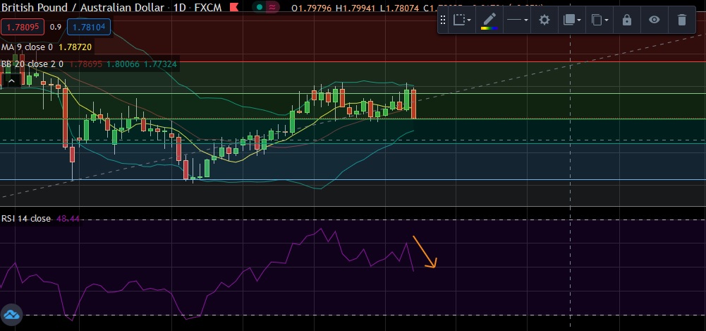Viewport: 706px width, 331px height.
Task: Open the line style dropdown
Action: pos(518,20)
